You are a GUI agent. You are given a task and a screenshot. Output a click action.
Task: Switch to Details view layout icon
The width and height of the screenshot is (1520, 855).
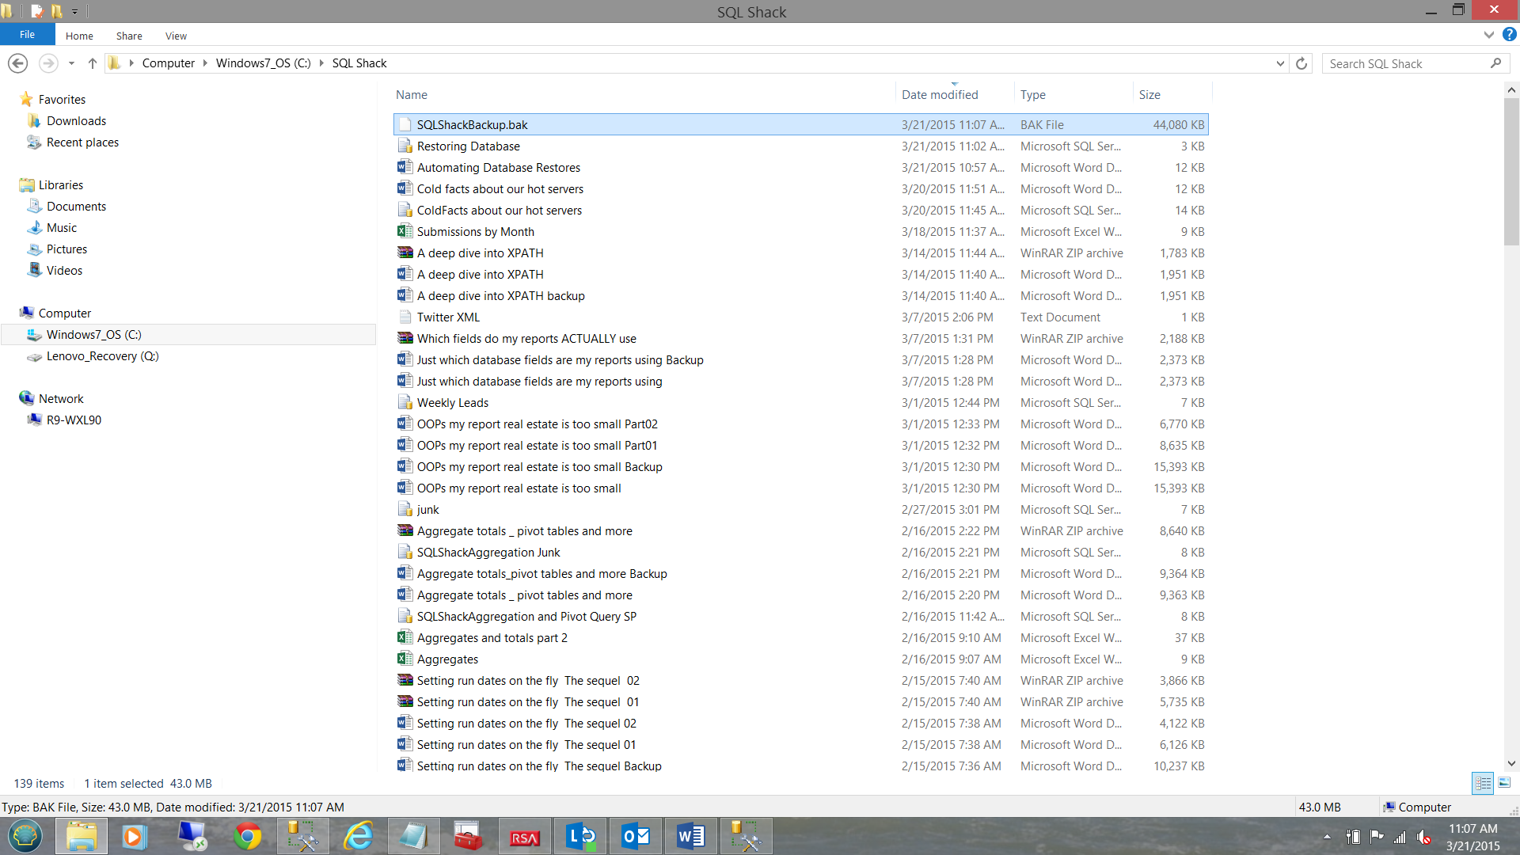coord(1483,783)
